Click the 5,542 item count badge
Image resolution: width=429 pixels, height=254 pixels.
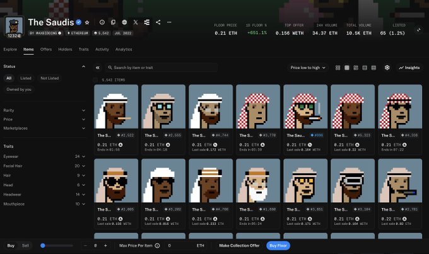[102, 33]
